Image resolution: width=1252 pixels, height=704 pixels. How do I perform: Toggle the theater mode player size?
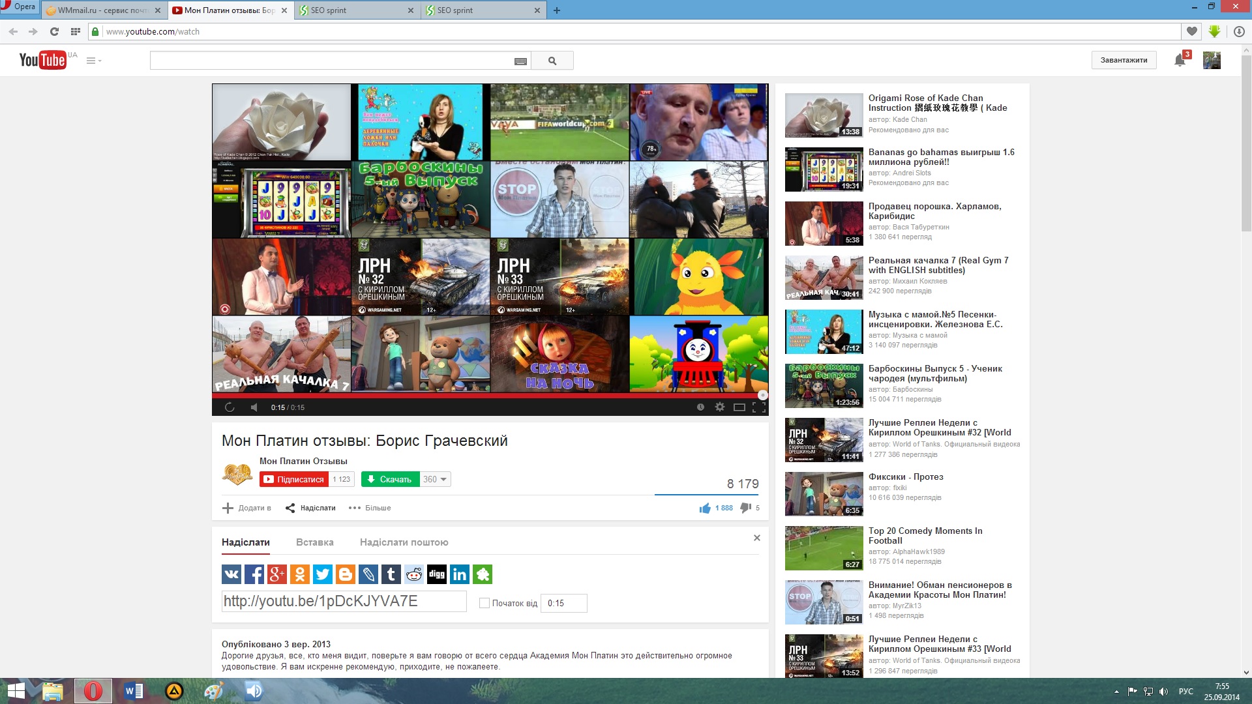coord(739,407)
